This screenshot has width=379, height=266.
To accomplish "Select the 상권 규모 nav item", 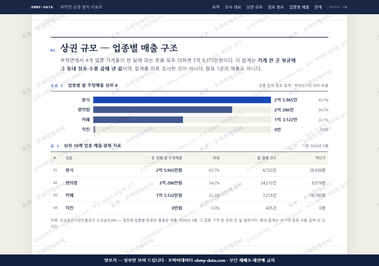I will [x=254, y=7].
